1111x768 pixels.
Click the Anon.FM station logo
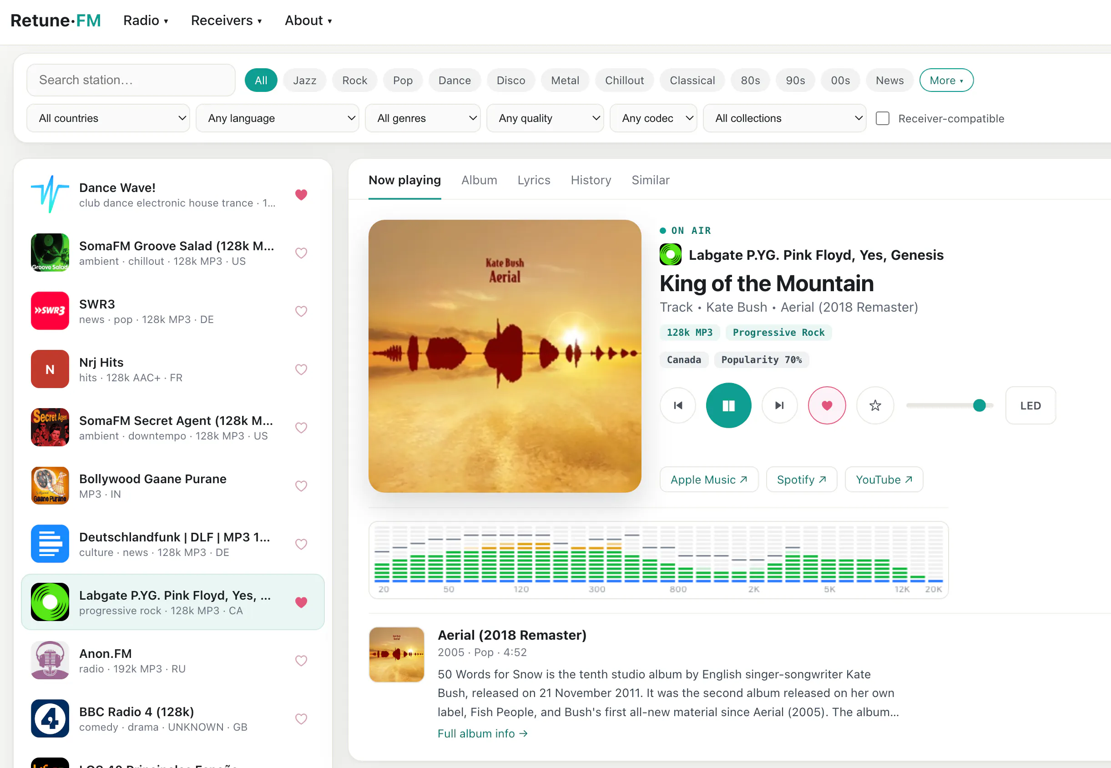pos(50,660)
